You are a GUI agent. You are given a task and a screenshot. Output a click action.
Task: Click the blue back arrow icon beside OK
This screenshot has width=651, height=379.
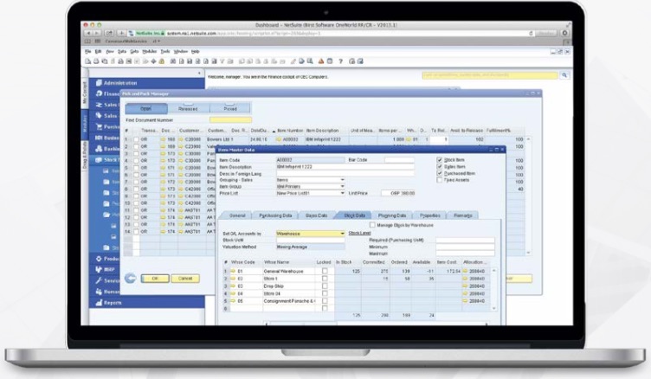[131, 278]
